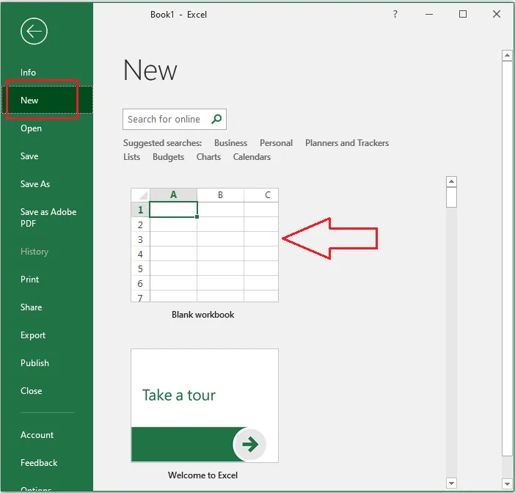This screenshot has height=493, width=515.
Task: Click the back arrow circle icon
Action: click(x=34, y=32)
